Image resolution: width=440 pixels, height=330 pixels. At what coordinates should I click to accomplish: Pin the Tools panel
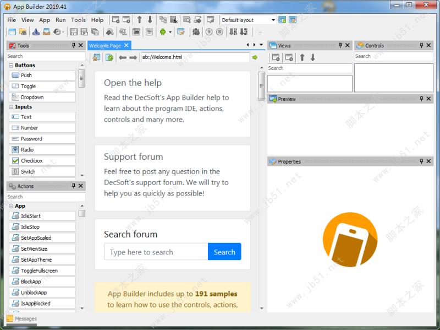(x=74, y=45)
